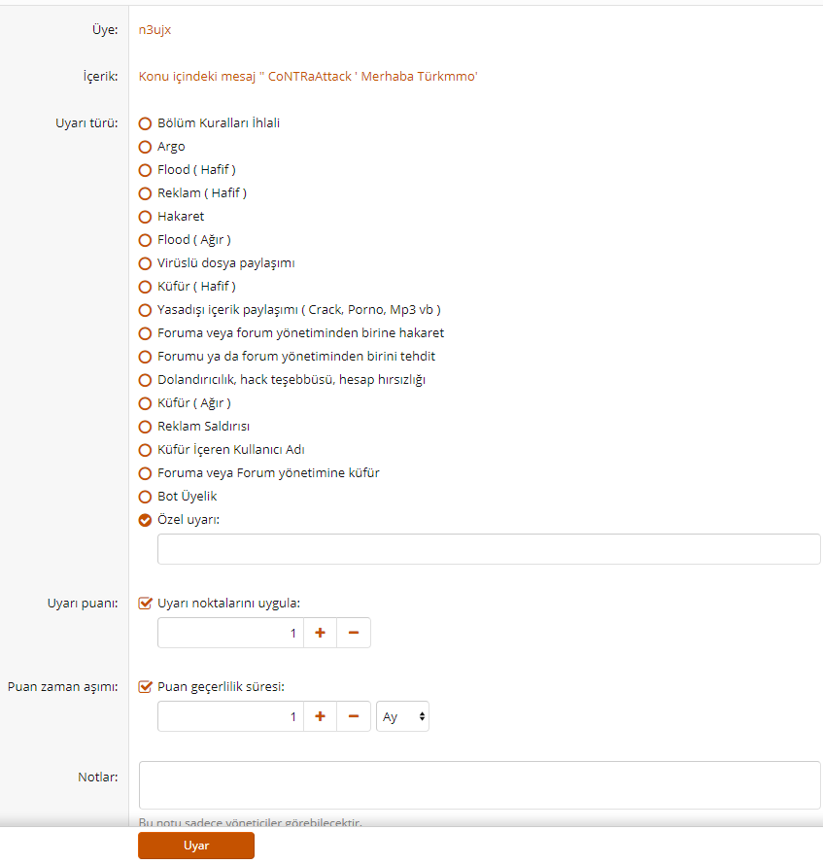Click inside the Notlar text area
The height and width of the screenshot is (864, 823).
coord(479,785)
